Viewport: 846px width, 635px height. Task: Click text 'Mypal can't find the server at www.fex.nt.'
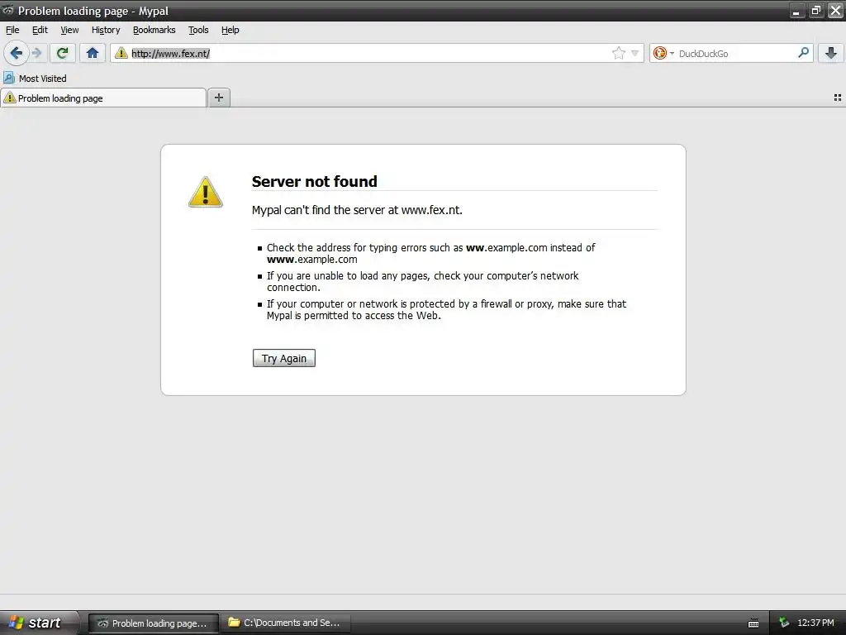click(x=357, y=210)
